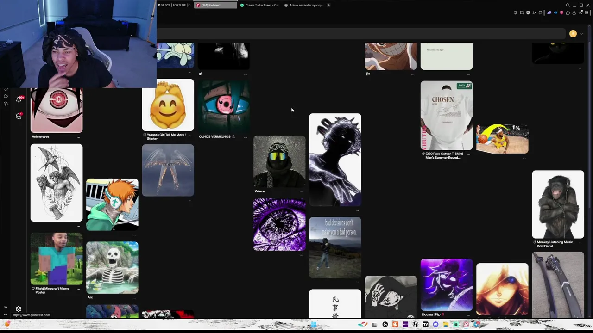
Task: Click Monkey Listening Music Wall Decal title
Action: (x=555, y=244)
